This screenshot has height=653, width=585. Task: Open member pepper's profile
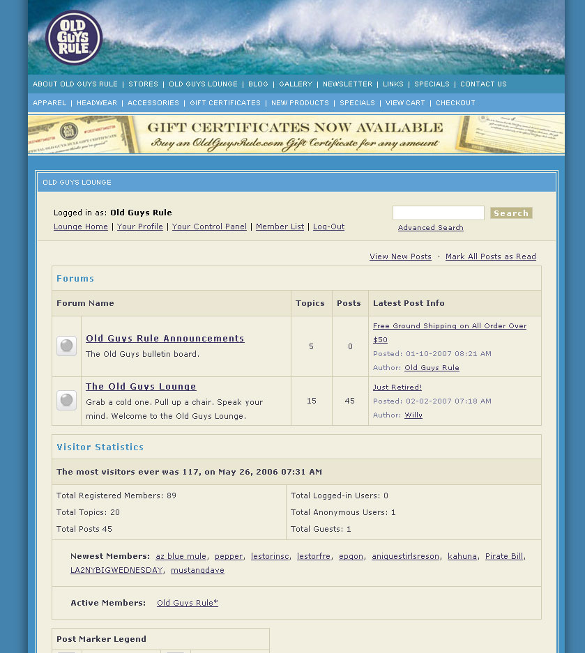coord(229,556)
